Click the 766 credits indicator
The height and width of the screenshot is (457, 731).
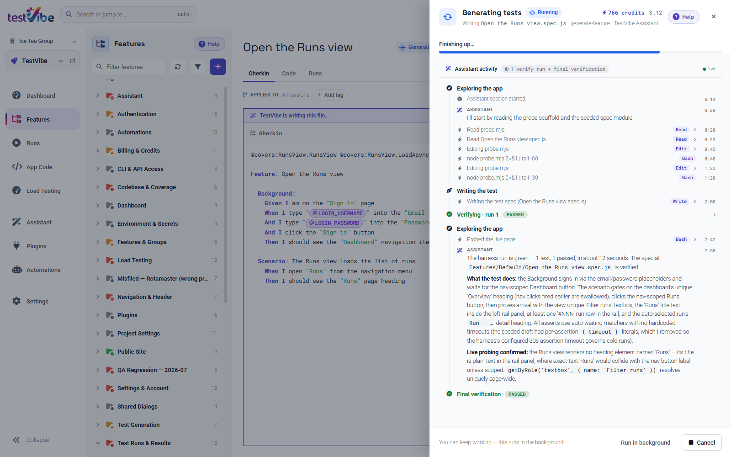tap(623, 13)
